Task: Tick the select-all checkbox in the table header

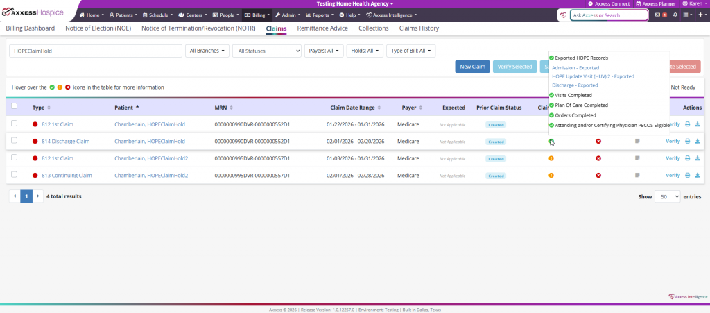Action: [15, 106]
